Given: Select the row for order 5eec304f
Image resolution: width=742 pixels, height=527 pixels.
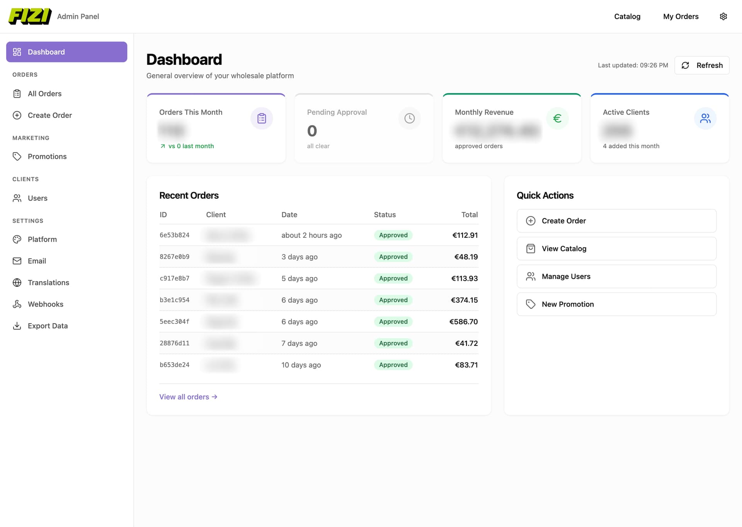Looking at the screenshot, I should click(x=318, y=321).
